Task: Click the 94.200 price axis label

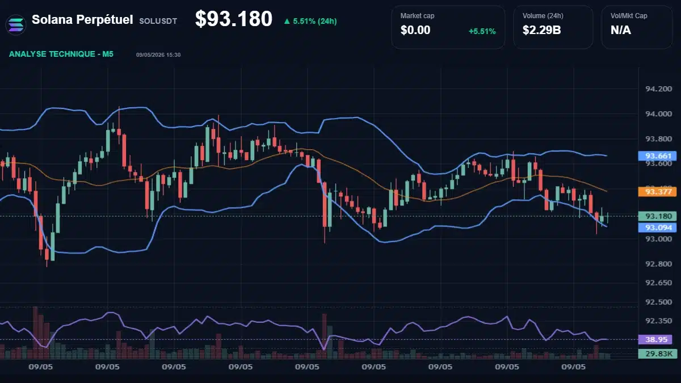Action: (659, 89)
